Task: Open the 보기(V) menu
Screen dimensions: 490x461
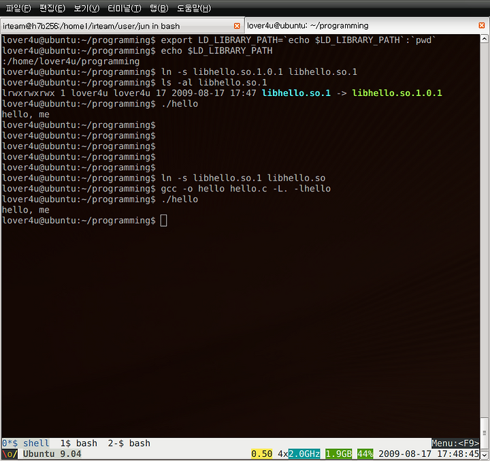Action: pyautogui.click(x=86, y=8)
